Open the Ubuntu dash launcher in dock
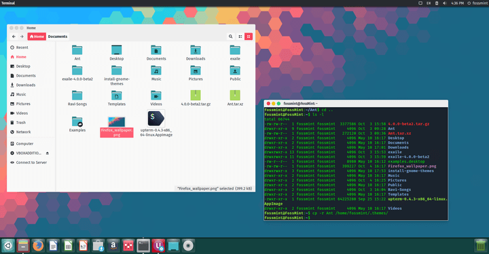 [x=8, y=246]
